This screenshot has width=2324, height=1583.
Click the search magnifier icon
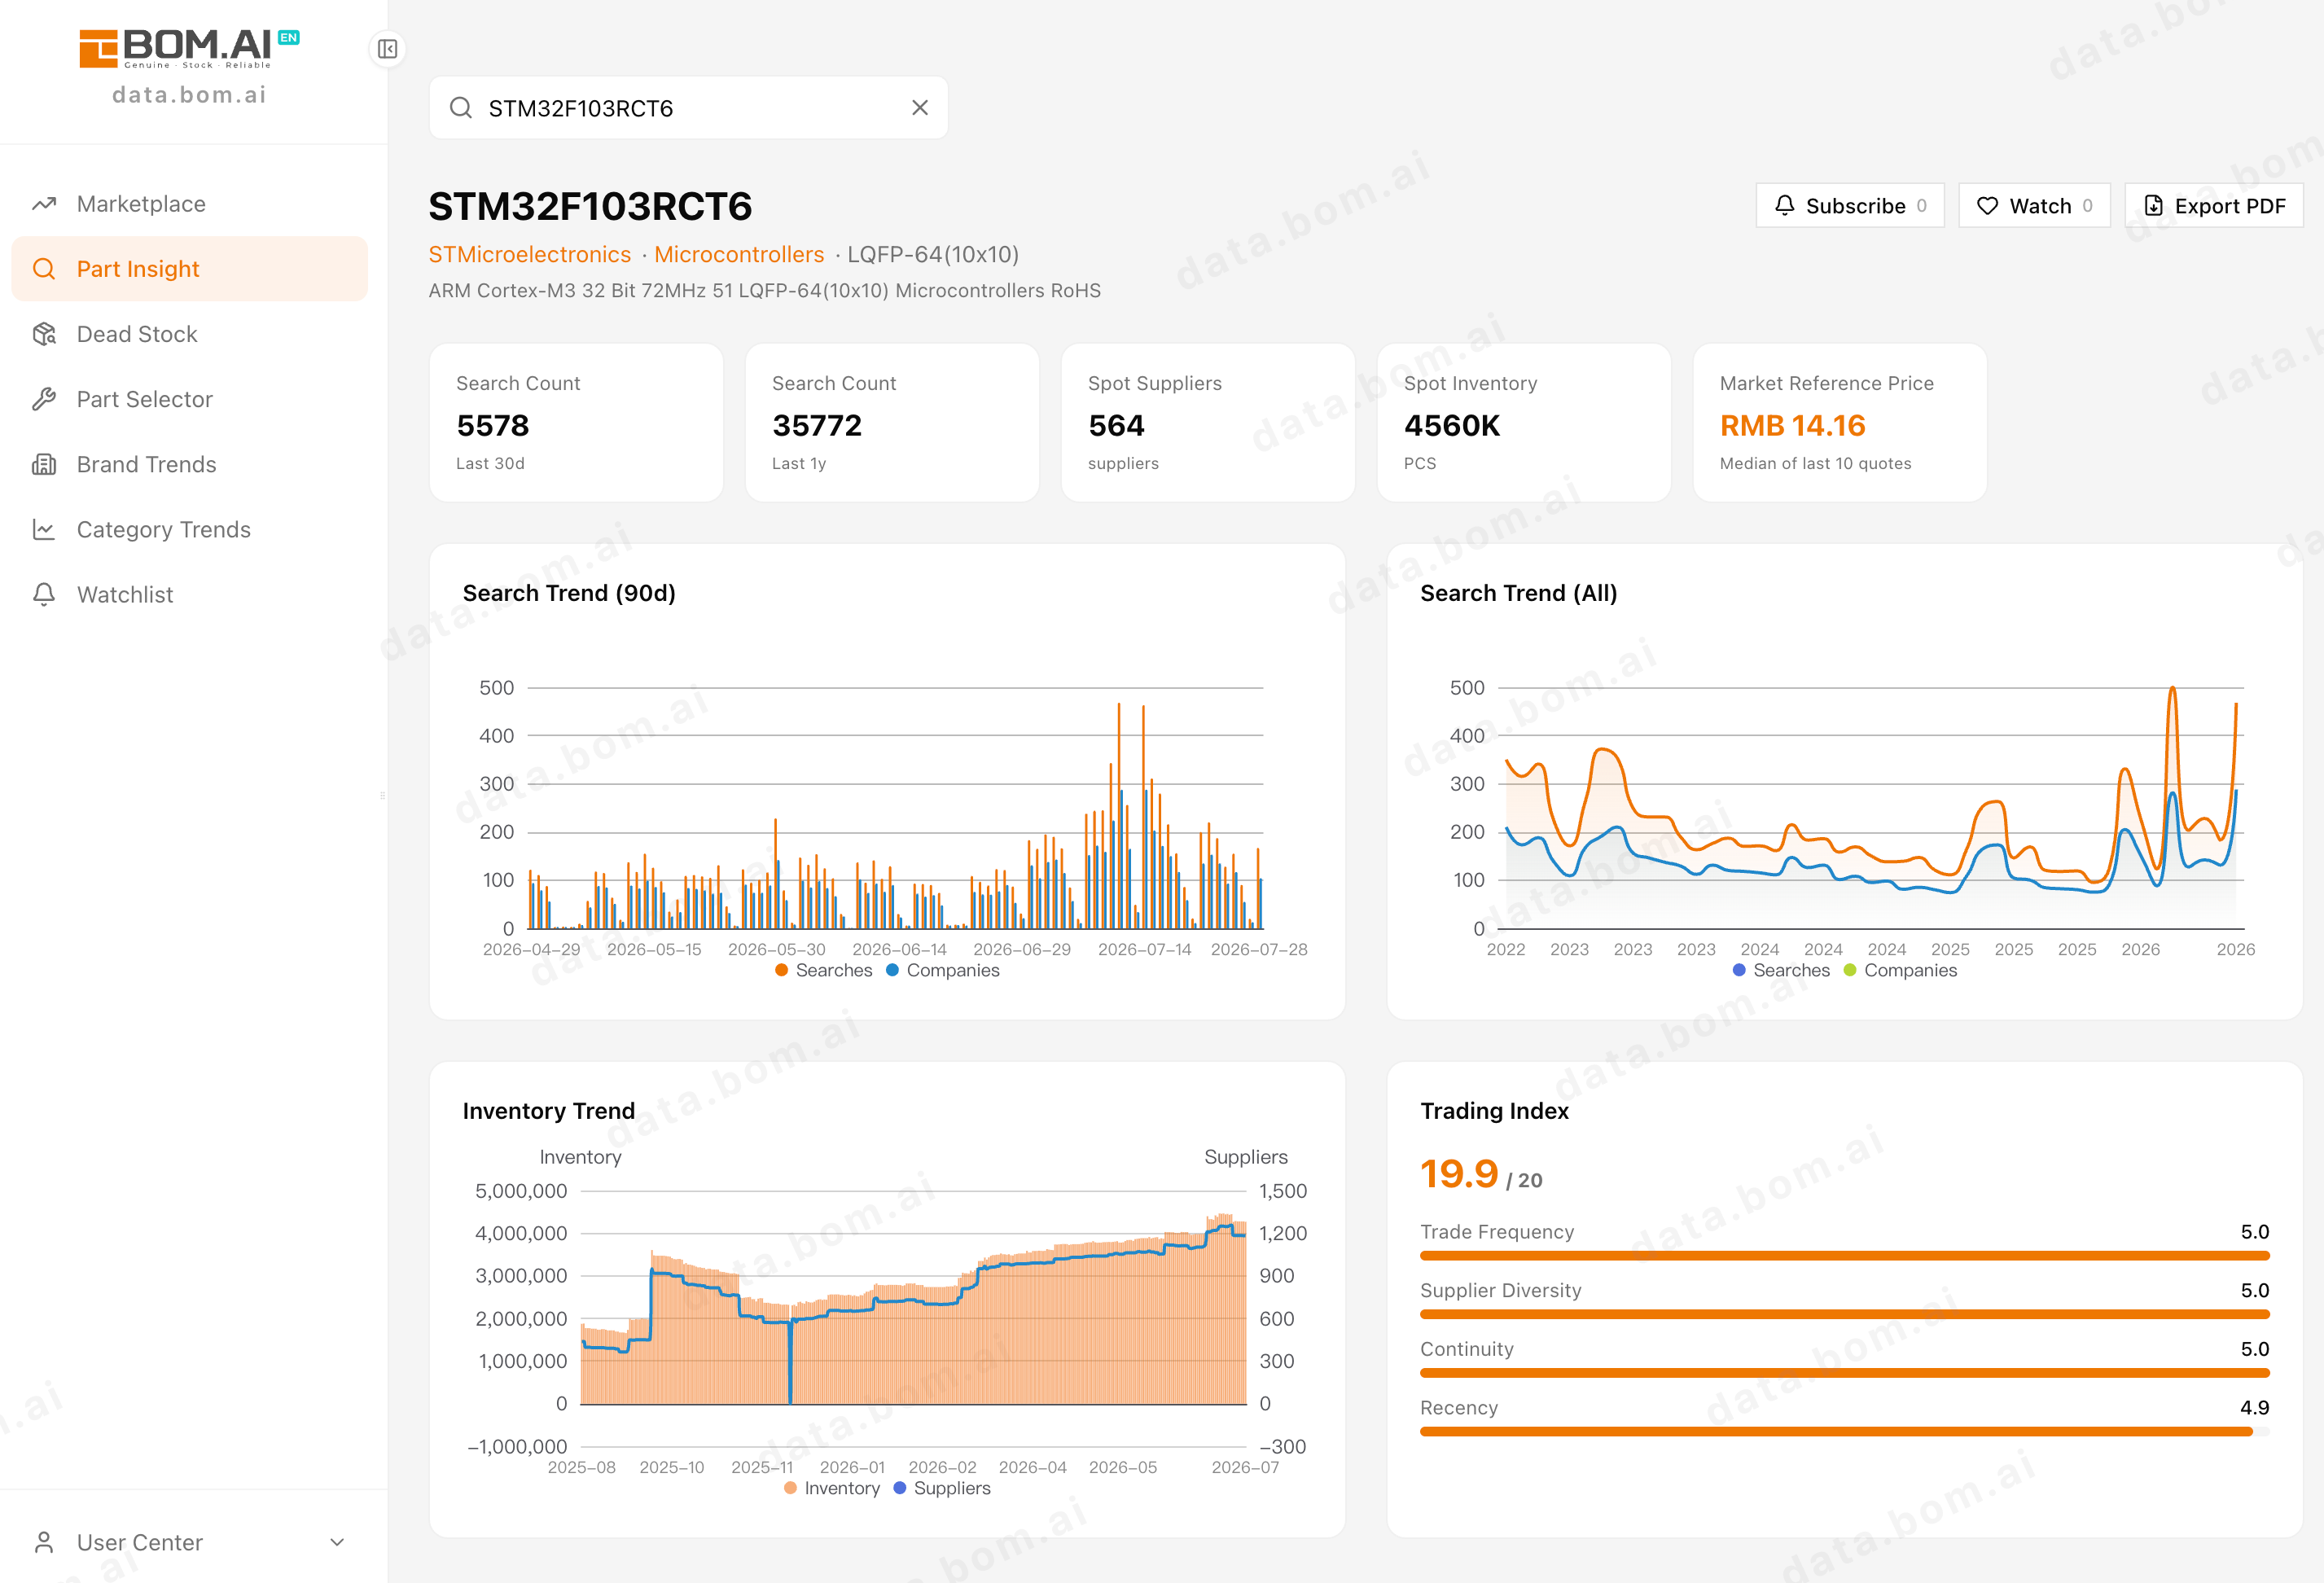tap(460, 108)
